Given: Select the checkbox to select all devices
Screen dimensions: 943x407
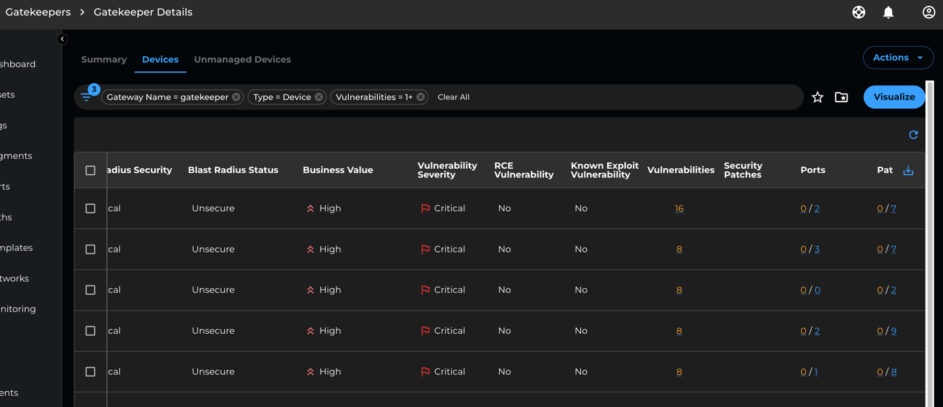Looking at the screenshot, I should coord(90,170).
